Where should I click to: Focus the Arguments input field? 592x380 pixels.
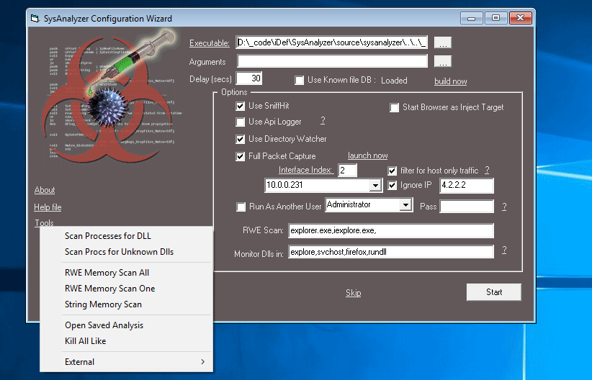point(332,61)
